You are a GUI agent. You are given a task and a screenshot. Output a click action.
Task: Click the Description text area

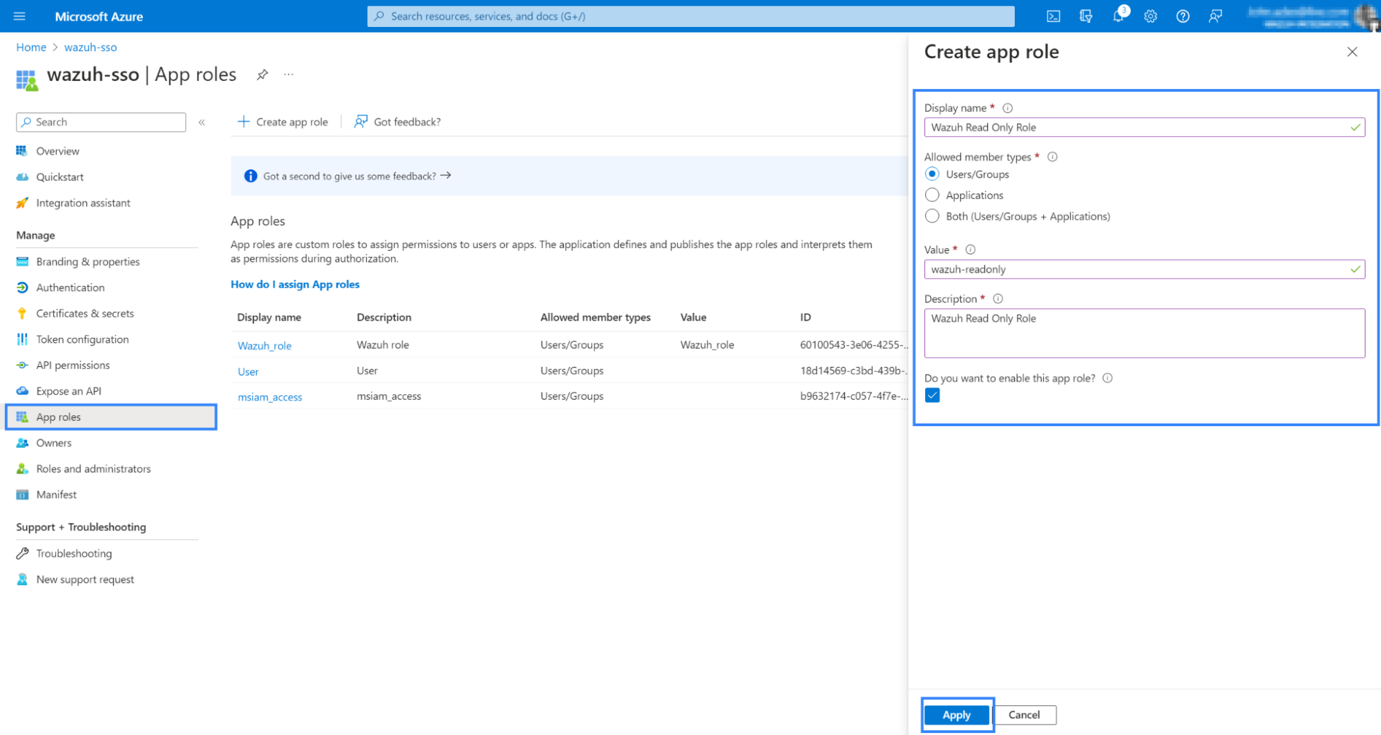pyautogui.click(x=1144, y=333)
